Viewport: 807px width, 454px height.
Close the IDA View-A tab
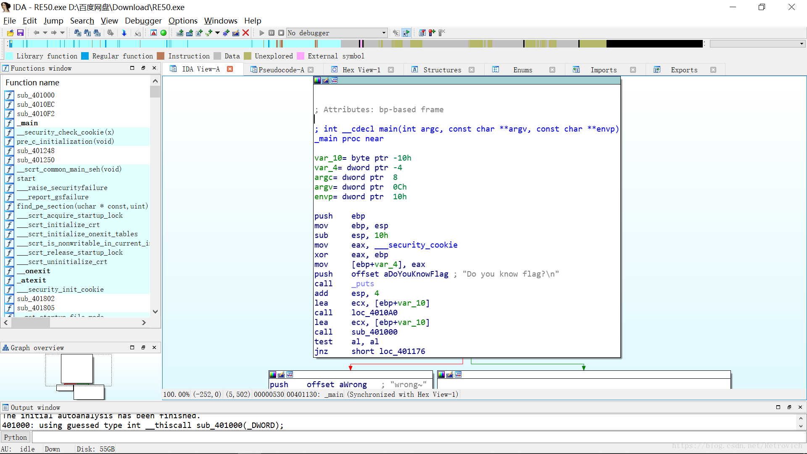click(230, 69)
